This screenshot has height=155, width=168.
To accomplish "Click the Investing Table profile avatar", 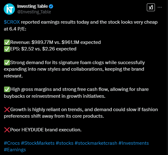I will click(x=9, y=9).
